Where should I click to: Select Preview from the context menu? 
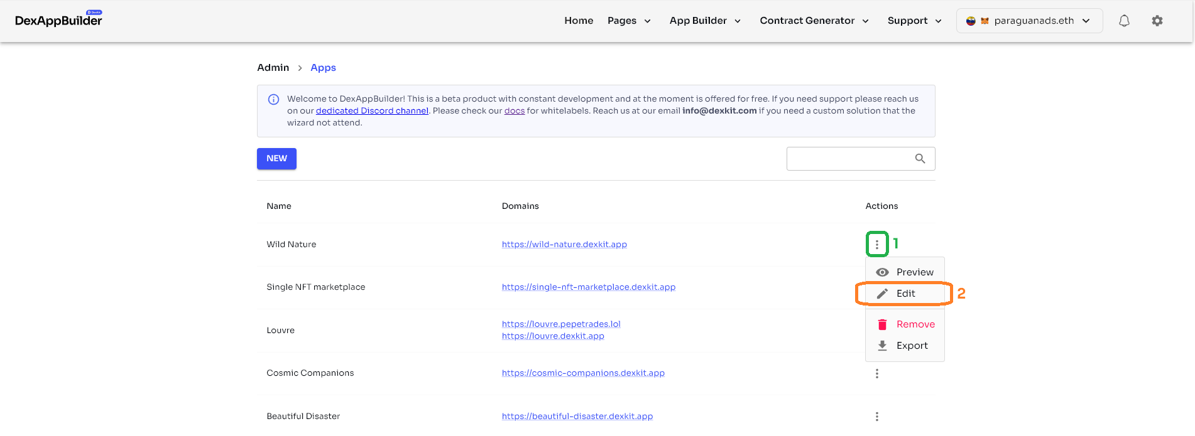click(905, 272)
